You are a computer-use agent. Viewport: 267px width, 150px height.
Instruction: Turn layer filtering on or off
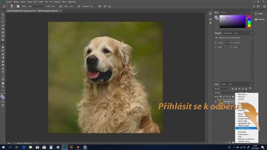click(250, 88)
